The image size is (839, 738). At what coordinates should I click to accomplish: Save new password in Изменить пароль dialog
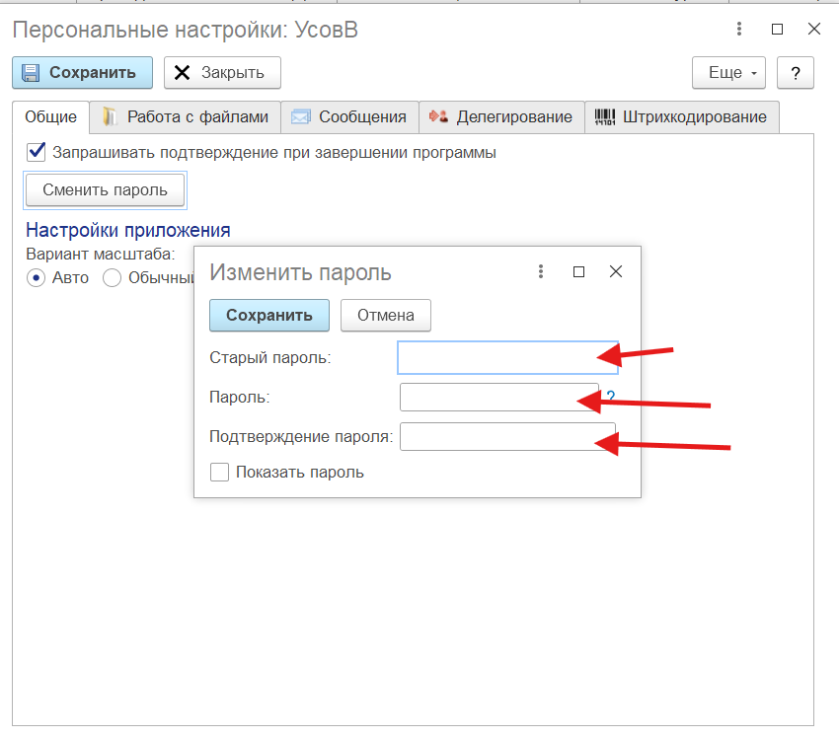click(269, 315)
